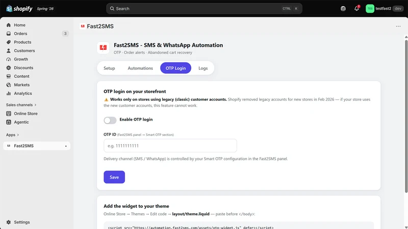Save the OTP login settings

click(114, 177)
